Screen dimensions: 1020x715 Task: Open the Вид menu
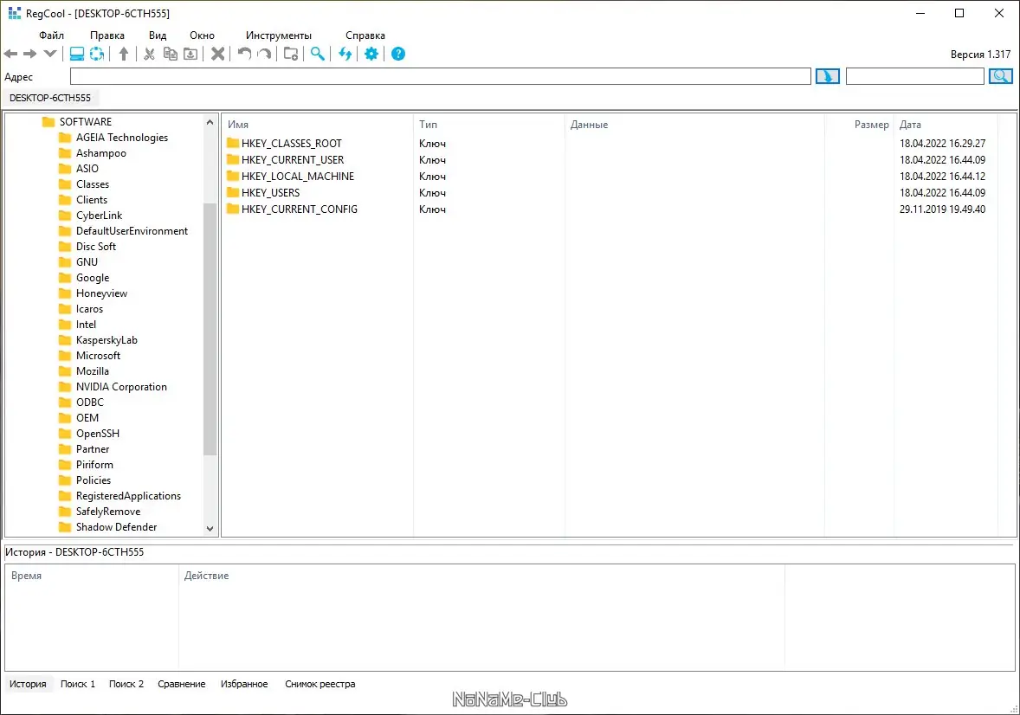pyautogui.click(x=158, y=35)
